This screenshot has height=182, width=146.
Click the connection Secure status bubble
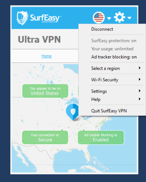[x=45, y=137]
